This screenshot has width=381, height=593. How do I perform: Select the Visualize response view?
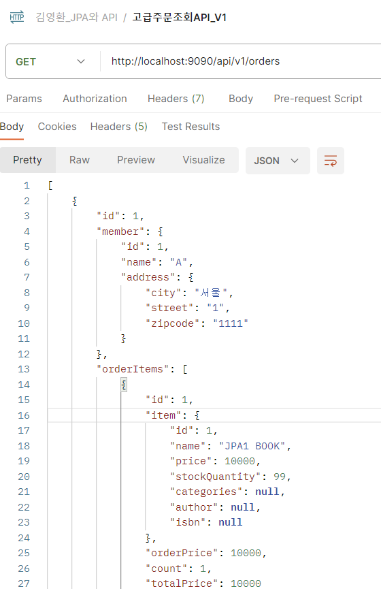[x=203, y=160]
